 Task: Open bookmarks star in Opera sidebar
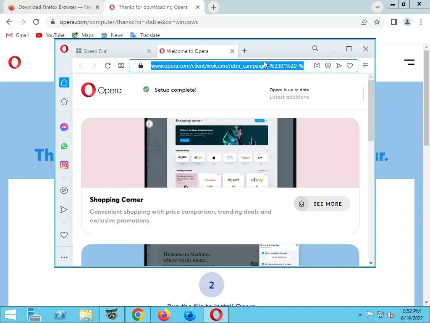point(64,101)
